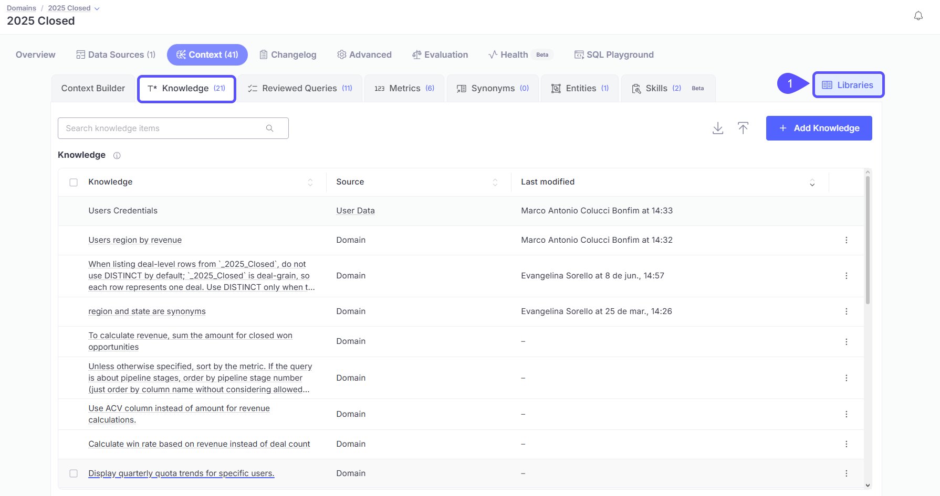Sort by the Source column
This screenshot has width=940, height=496.
[495, 182]
